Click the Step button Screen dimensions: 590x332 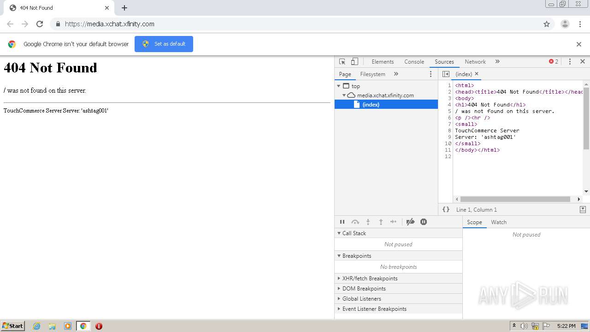[393, 222]
